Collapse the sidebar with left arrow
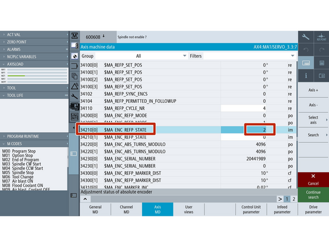Screen dimensions: 329x247 point(74,127)
